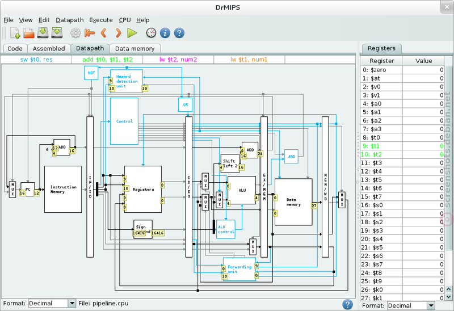
Task: Select the green $t2 register row
Action: (402, 154)
